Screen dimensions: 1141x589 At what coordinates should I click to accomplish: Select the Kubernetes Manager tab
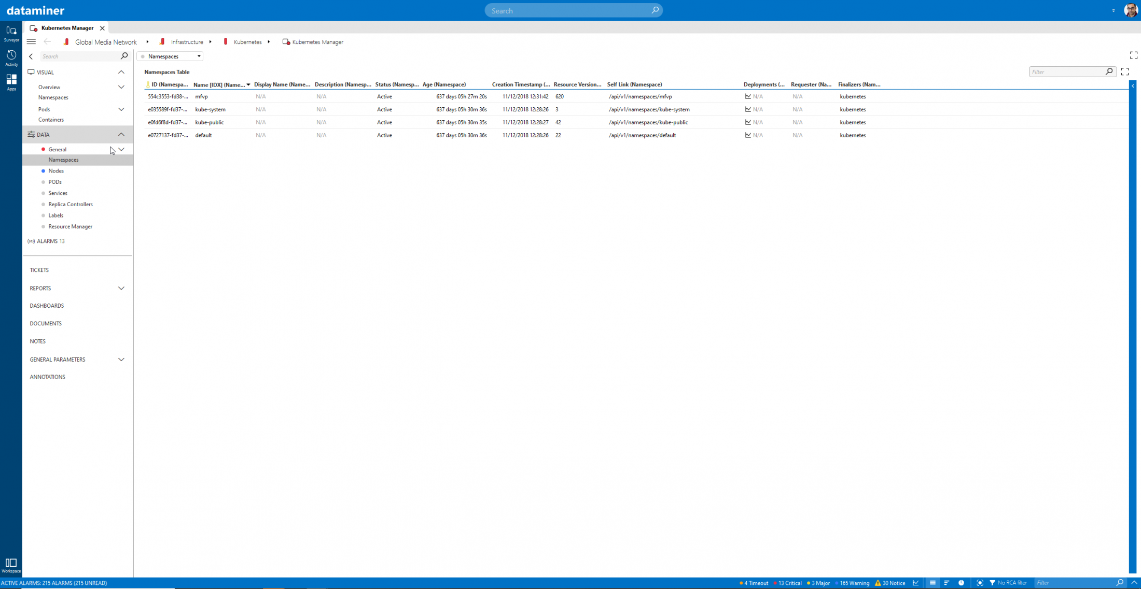tap(67, 28)
